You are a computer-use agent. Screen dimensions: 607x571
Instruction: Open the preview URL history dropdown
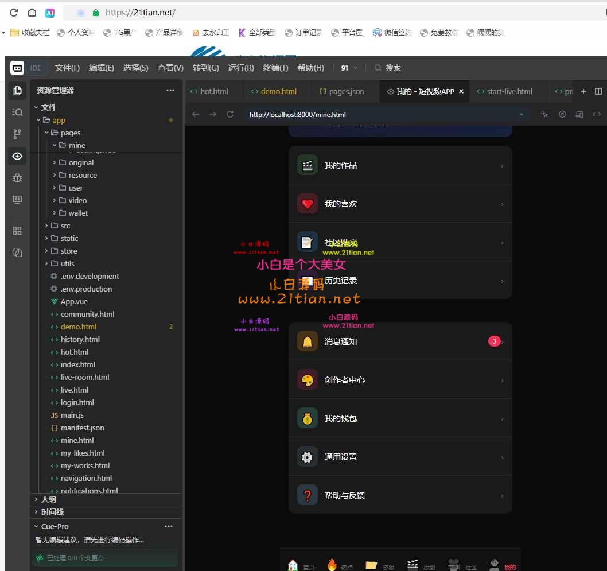coord(522,114)
